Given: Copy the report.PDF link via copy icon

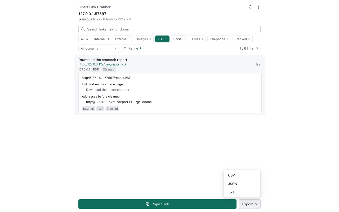Looking at the screenshot, I should pyautogui.click(x=258, y=64).
